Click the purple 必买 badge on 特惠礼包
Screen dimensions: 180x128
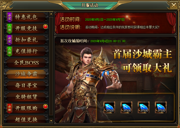click(10, 17)
